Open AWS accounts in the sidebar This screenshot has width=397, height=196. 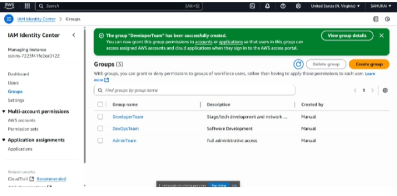tap(21, 120)
